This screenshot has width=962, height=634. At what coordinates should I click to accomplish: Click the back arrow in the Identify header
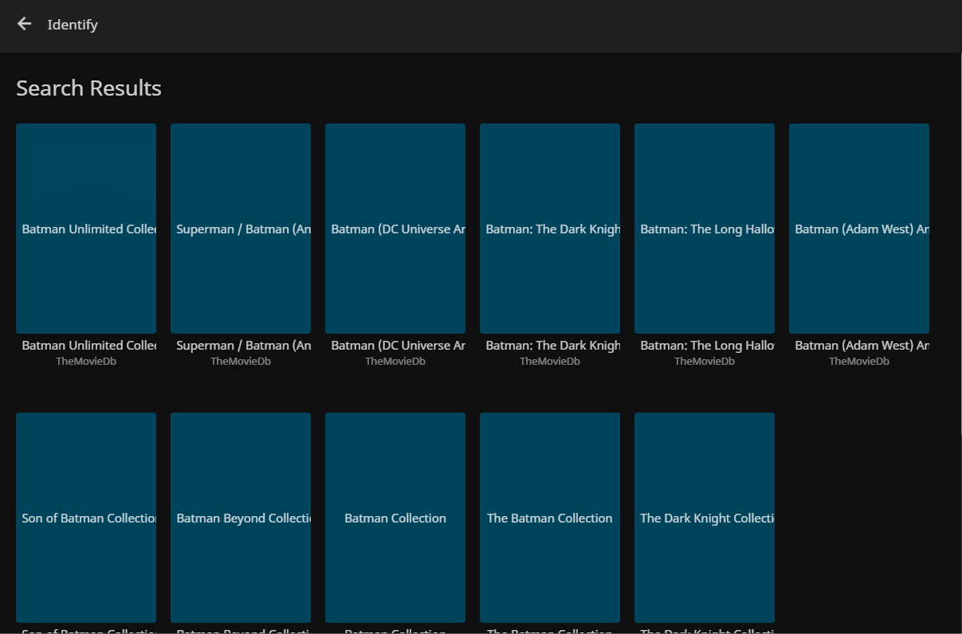tap(24, 24)
